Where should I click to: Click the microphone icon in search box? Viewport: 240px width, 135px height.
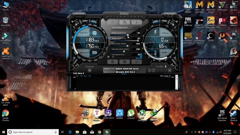pos(55,132)
